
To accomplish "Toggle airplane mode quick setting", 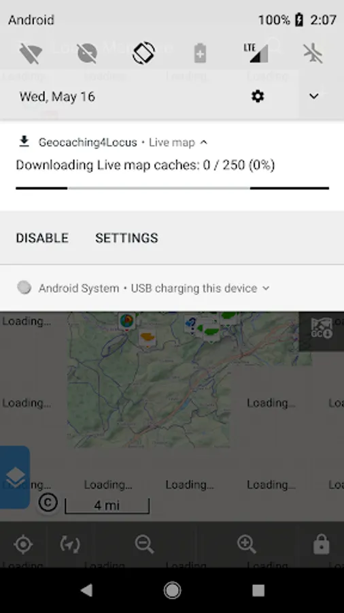I will coord(313,52).
